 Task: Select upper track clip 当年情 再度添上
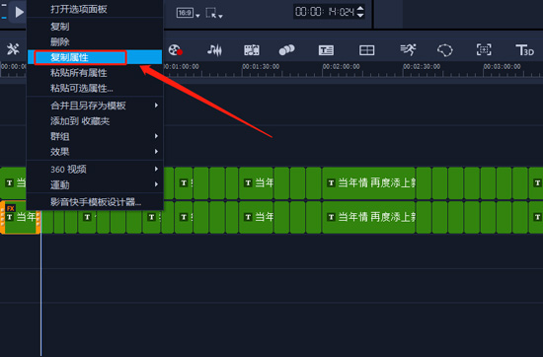[368, 183]
